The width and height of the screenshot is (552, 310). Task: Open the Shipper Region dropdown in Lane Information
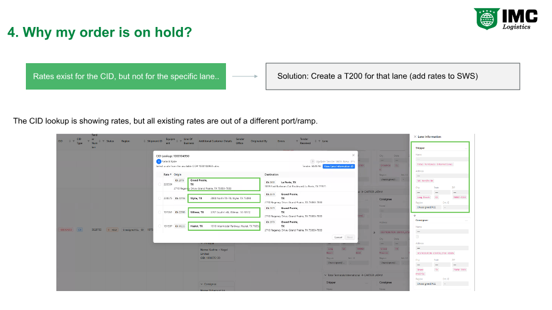point(428,207)
